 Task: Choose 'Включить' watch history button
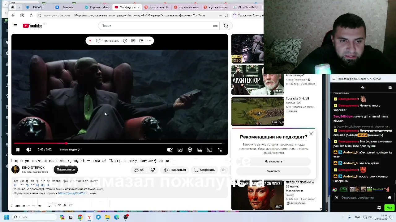(273, 171)
